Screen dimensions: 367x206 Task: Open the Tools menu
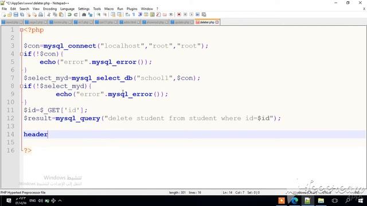(97, 9)
